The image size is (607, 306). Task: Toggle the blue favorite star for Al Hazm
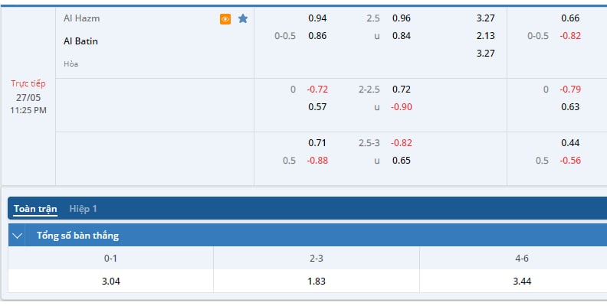click(x=243, y=18)
